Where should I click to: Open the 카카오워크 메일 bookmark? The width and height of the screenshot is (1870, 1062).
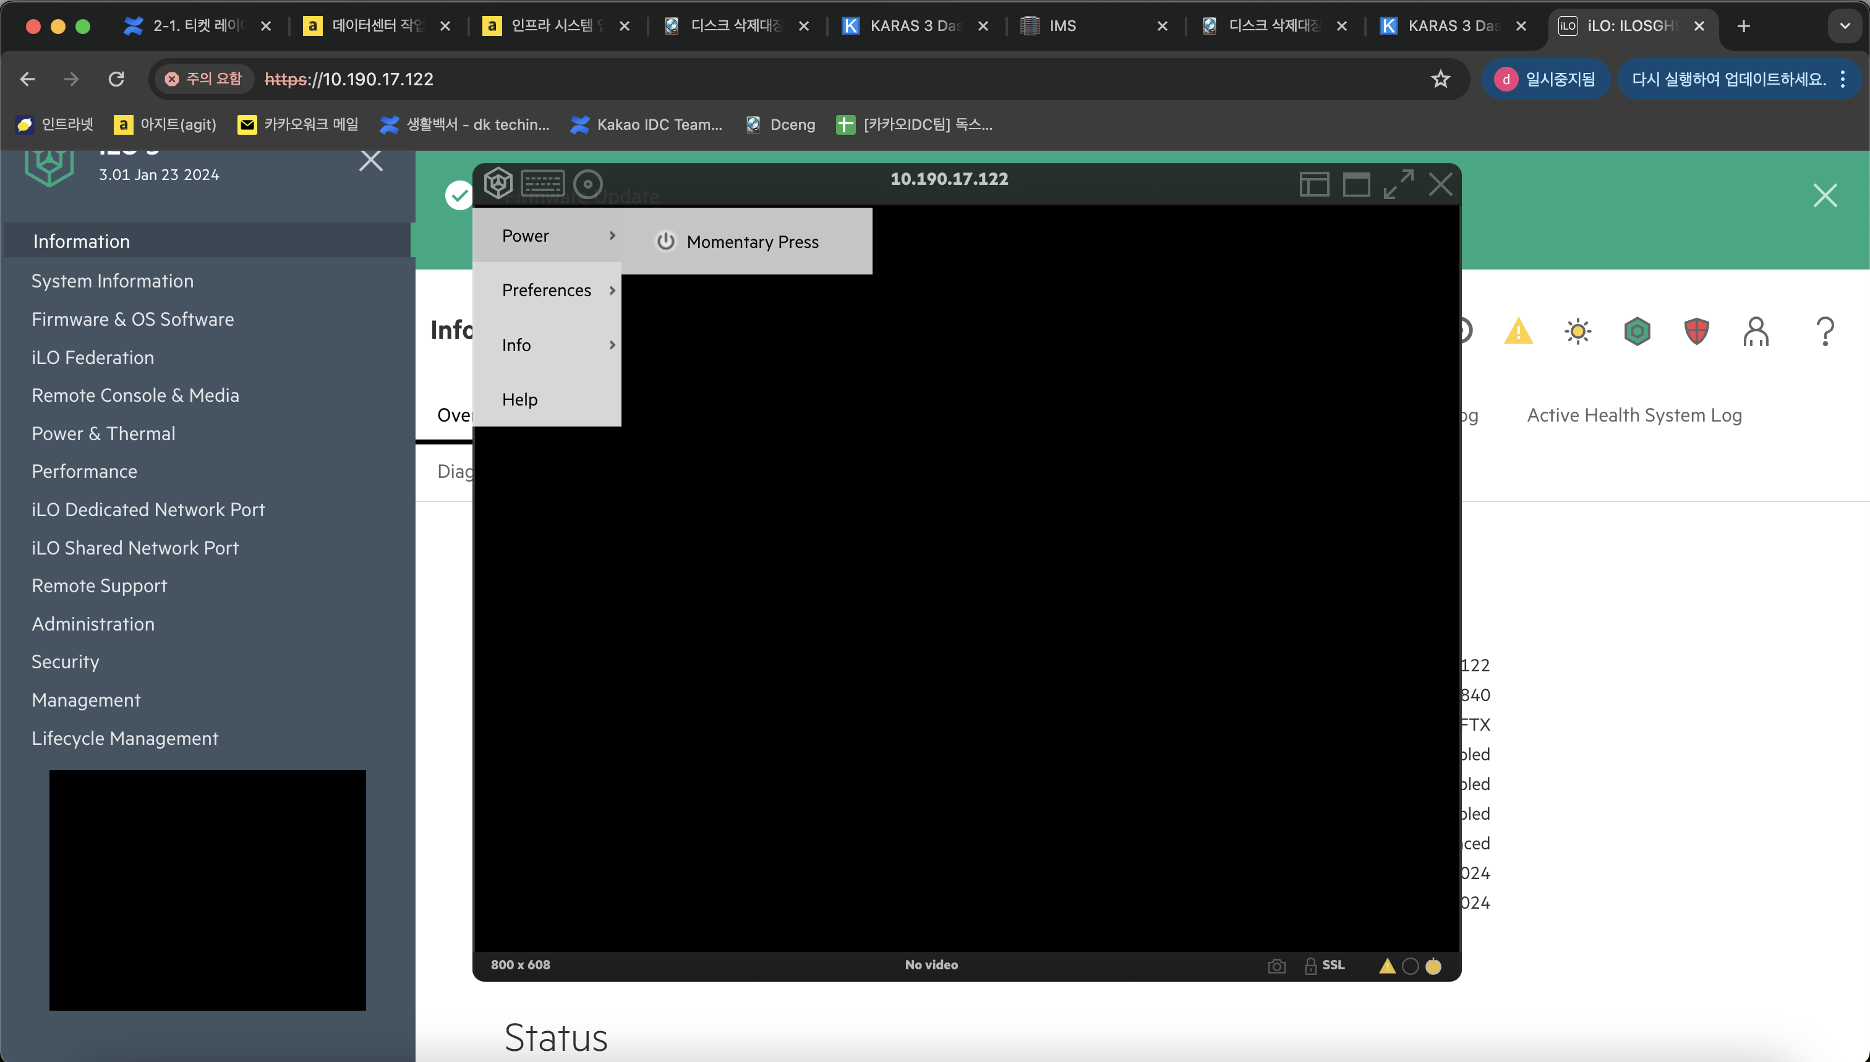tap(299, 124)
